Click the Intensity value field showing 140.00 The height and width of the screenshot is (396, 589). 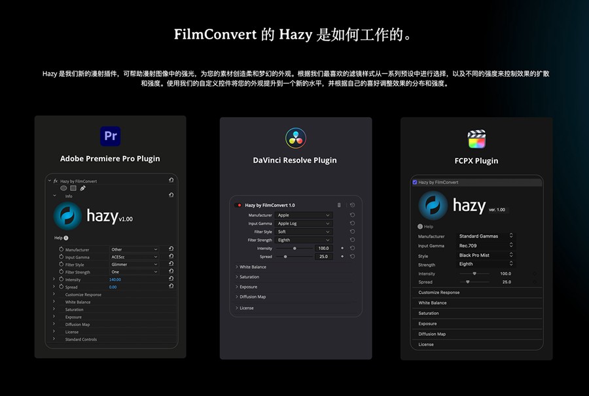[115, 279]
